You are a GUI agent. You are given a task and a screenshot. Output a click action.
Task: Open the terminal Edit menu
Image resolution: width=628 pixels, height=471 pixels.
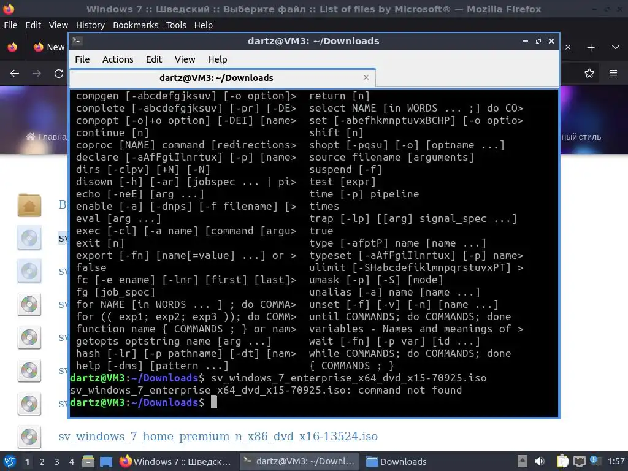tap(154, 59)
